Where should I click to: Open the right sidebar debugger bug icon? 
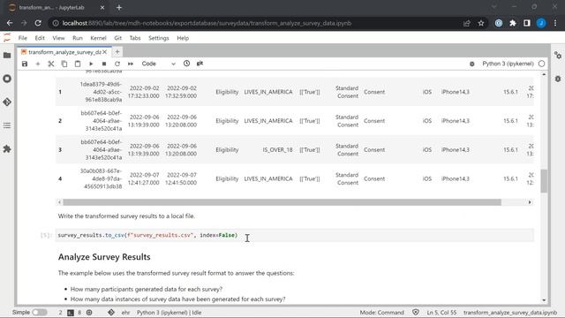click(x=558, y=79)
